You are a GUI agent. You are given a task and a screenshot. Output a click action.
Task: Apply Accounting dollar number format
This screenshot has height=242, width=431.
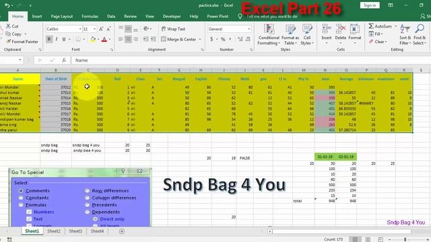pyautogui.click(x=211, y=39)
